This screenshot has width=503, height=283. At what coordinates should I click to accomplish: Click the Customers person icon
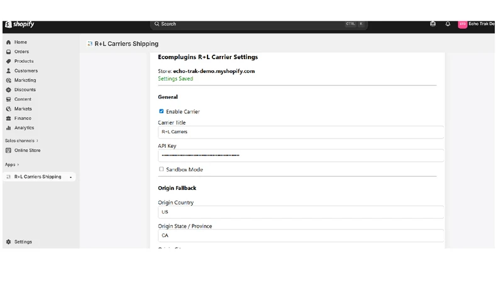(8, 71)
